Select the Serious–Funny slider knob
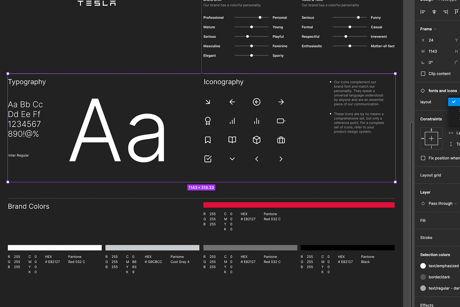Screen dimensions: 460x307 pyautogui.click(x=358, y=18)
